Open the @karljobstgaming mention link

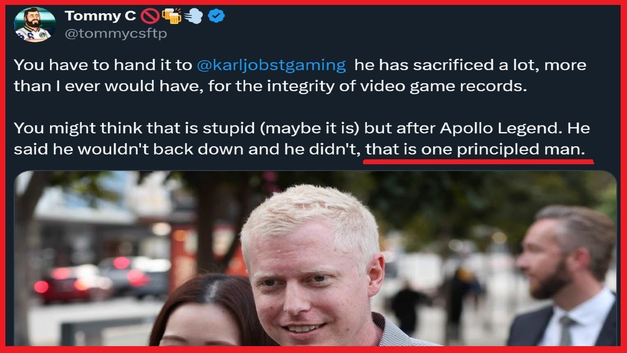click(x=271, y=65)
